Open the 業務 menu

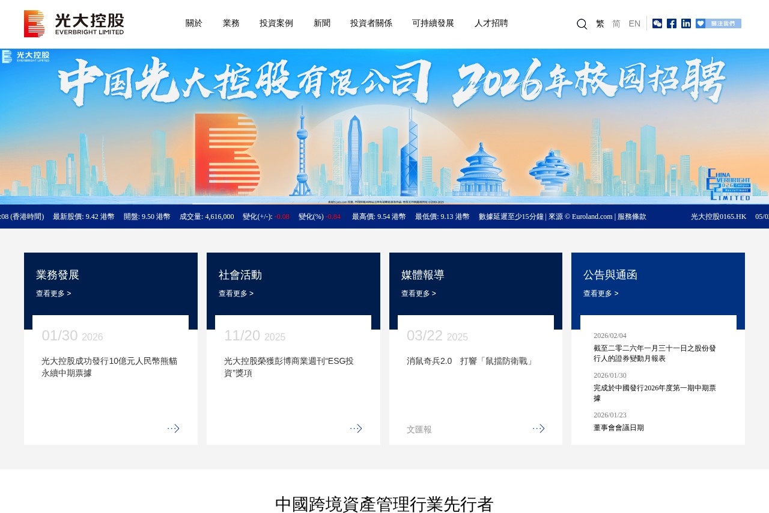tap(231, 23)
